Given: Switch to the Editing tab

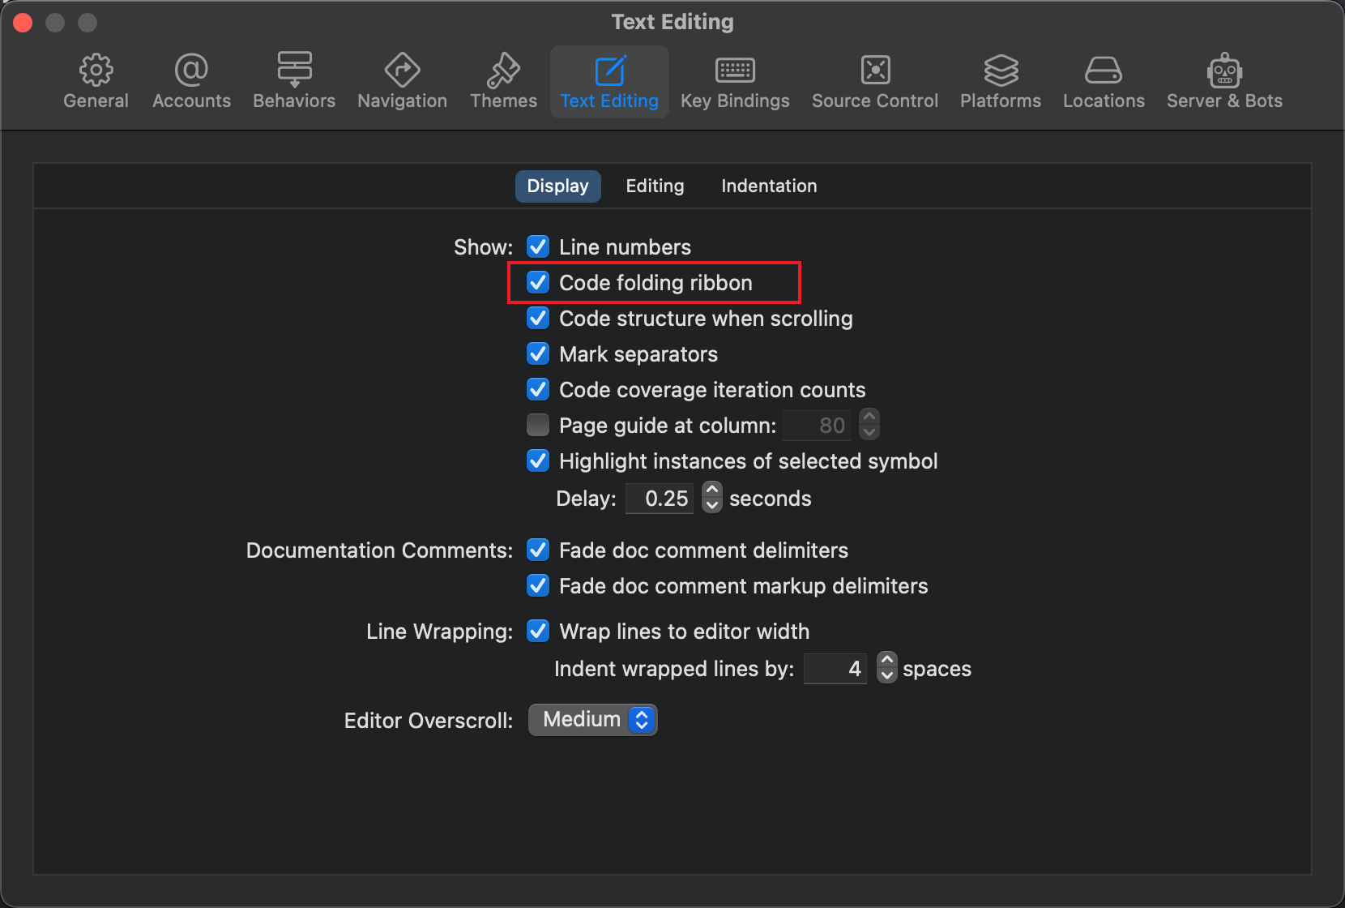Looking at the screenshot, I should coord(655,186).
